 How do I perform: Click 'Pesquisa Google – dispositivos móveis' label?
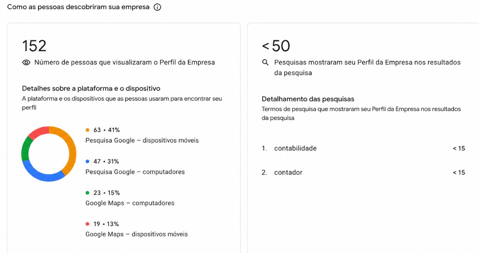(x=142, y=141)
